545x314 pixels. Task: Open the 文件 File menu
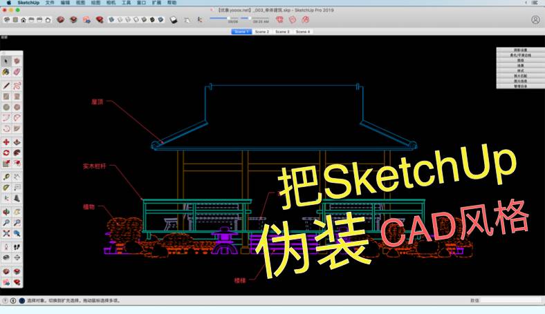[50, 3]
